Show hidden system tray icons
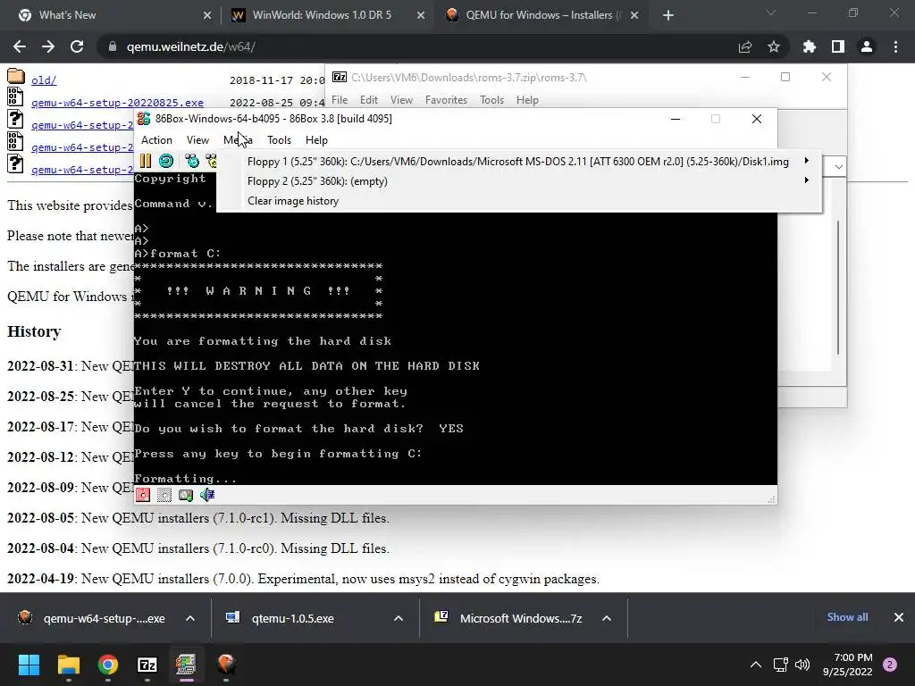Viewport: 915px width, 686px height. 756,665
